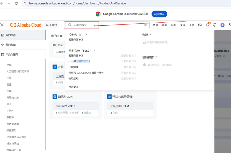
Task: Open the 支持 menu
Action: click(182, 25)
